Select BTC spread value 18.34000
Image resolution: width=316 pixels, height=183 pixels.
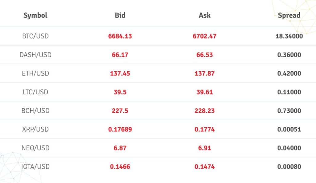point(289,36)
